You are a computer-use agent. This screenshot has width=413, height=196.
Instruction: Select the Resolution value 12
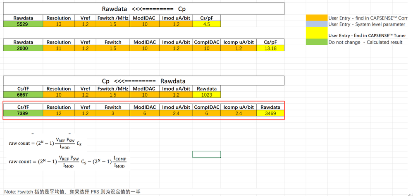pos(59,113)
